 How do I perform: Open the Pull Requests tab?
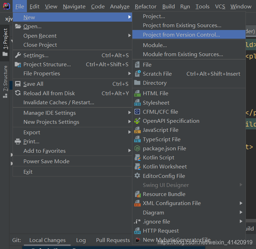[x=113, y=240]
